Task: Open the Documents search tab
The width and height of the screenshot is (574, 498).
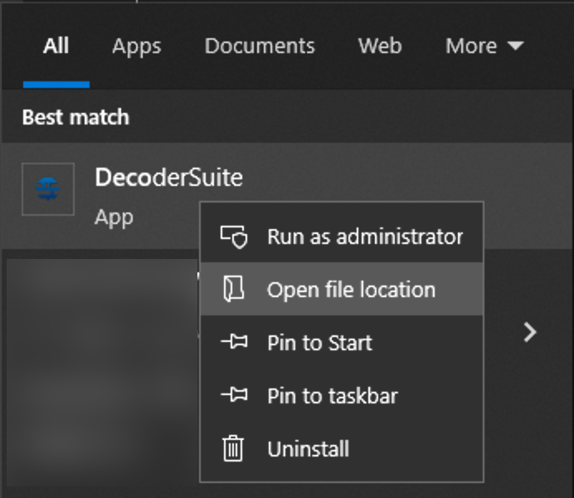Action: coord(260,46)
